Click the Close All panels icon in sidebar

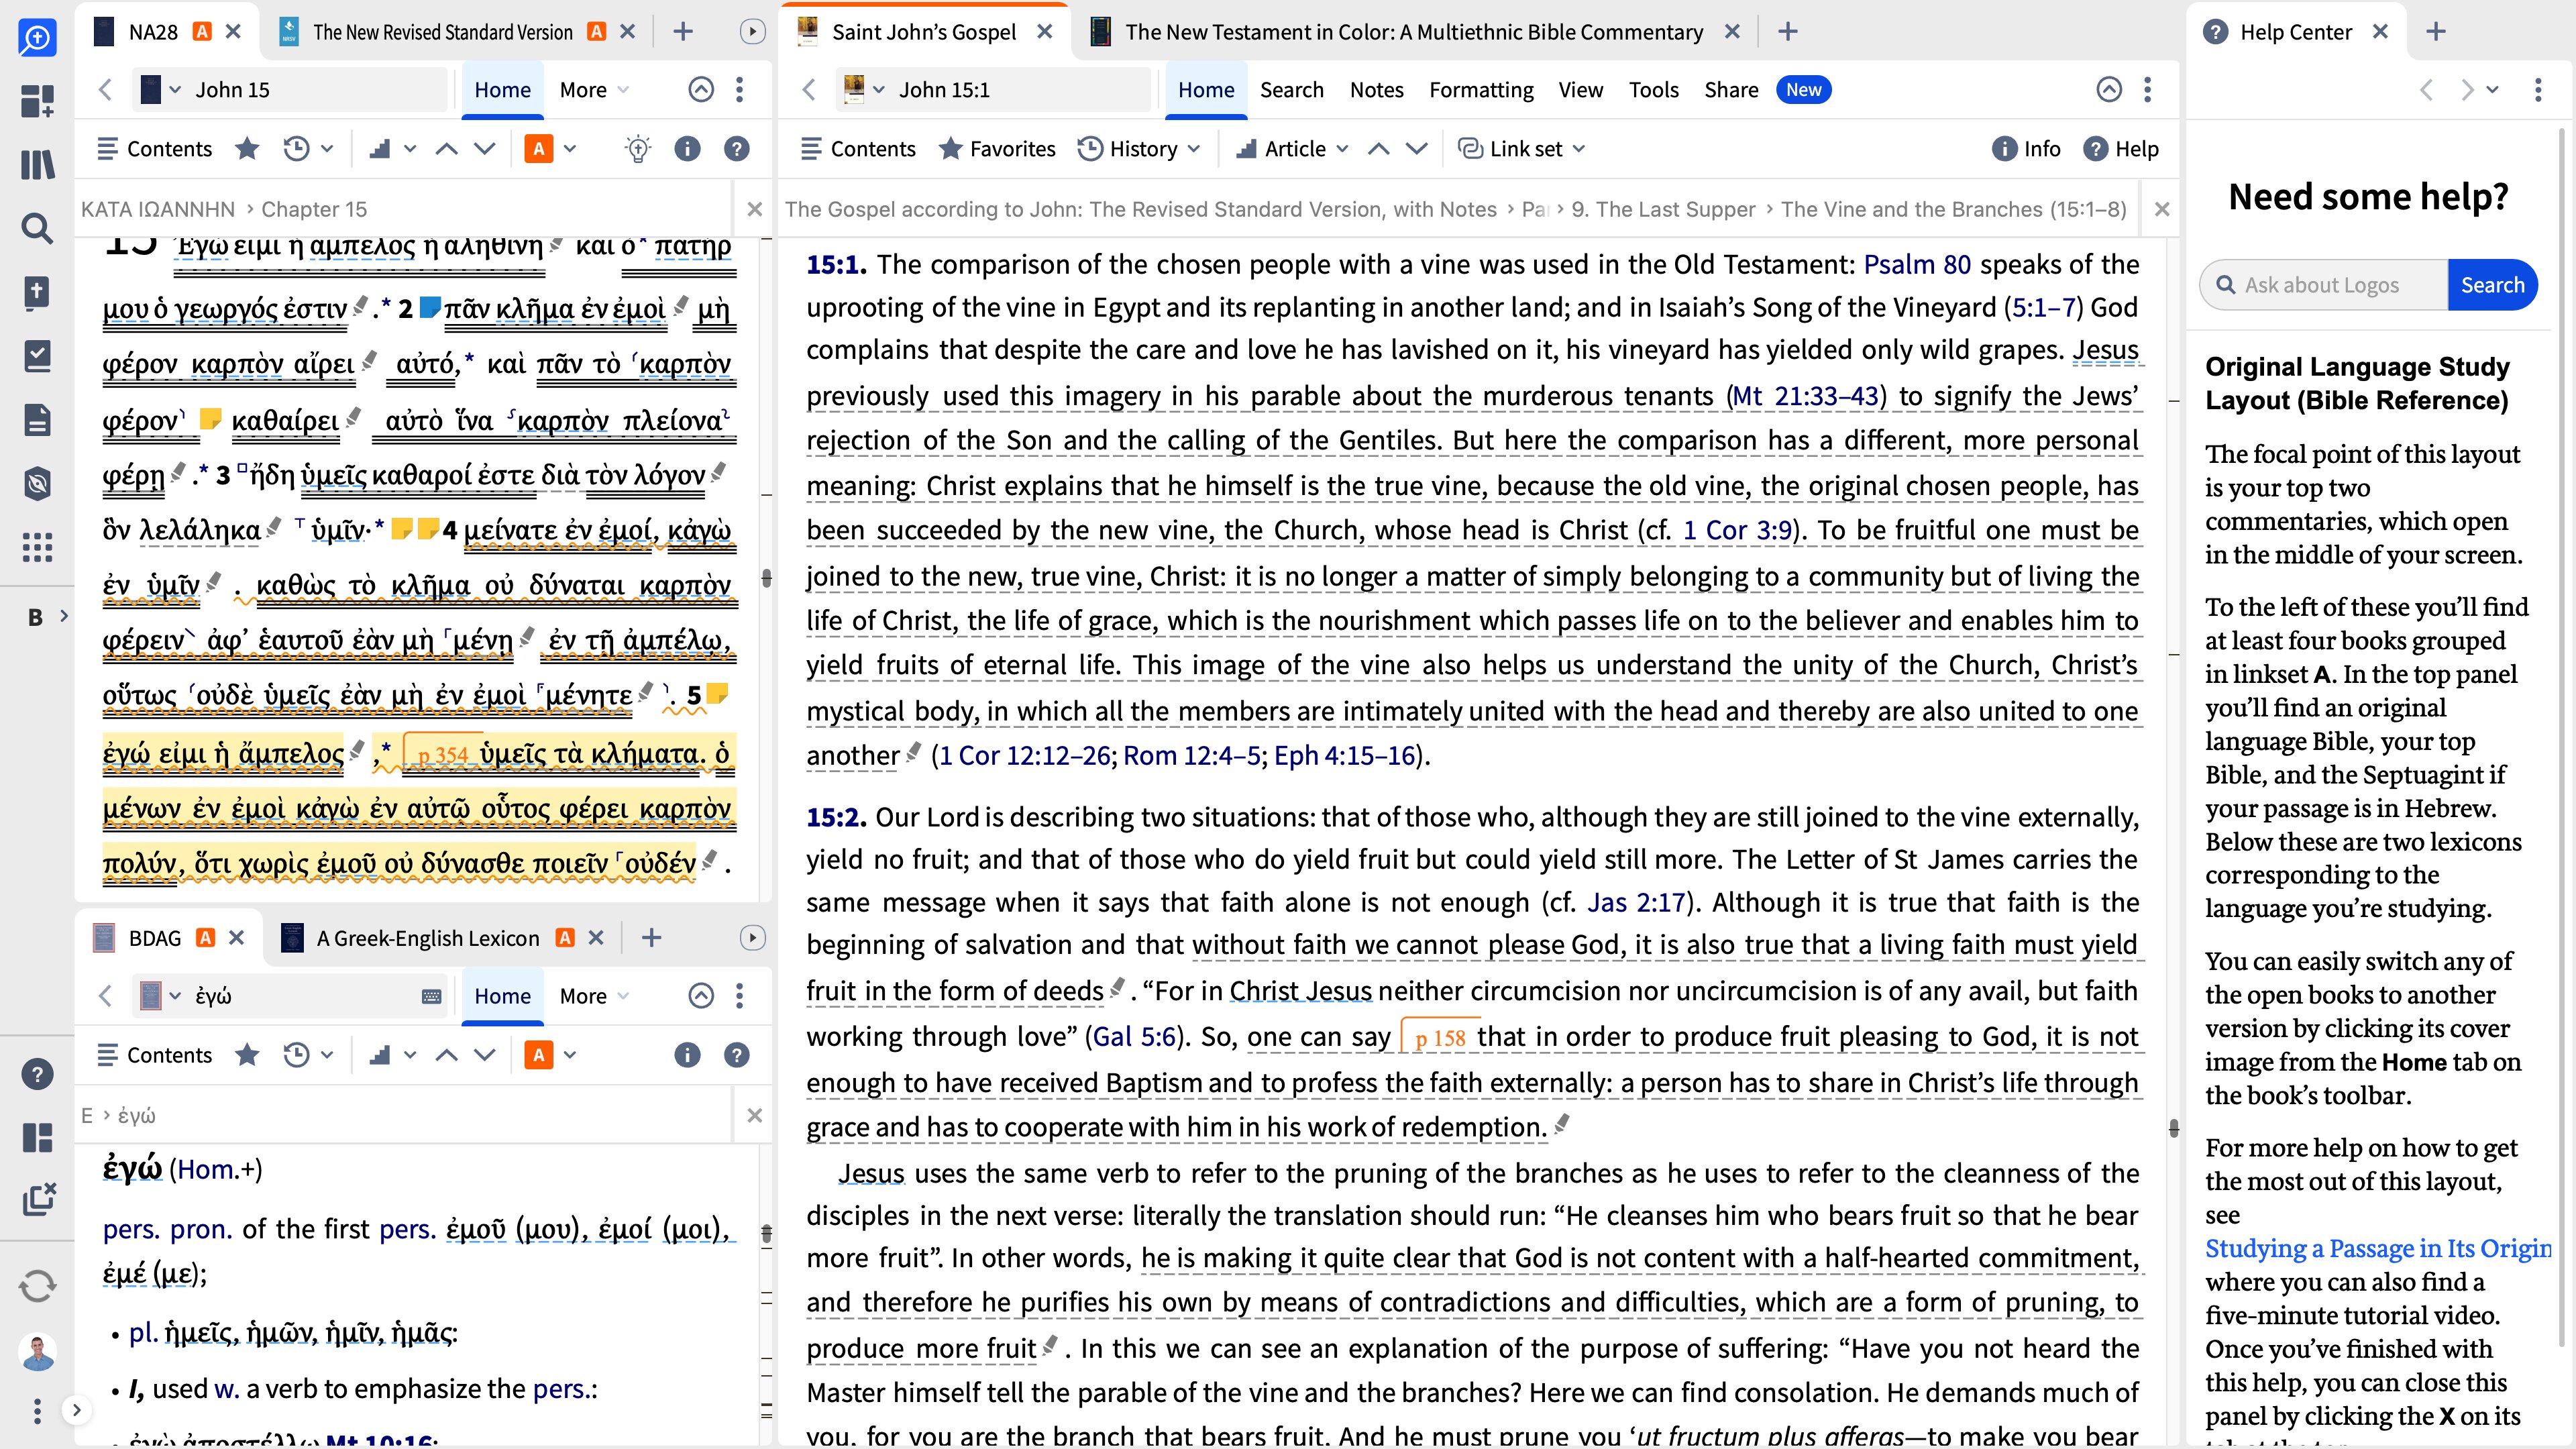38,1200
